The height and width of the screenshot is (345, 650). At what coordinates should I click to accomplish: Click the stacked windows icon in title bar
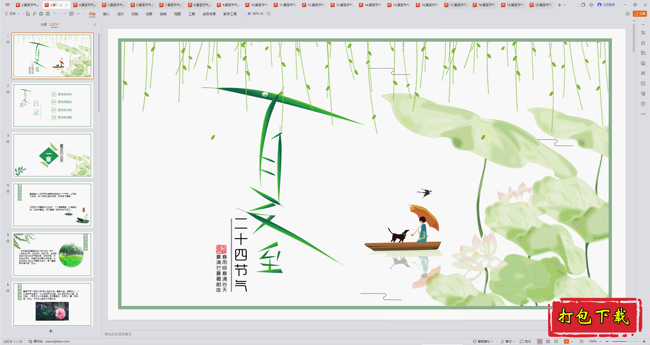(x=583, y=5)
